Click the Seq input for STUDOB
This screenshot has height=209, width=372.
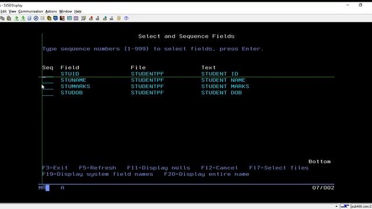[48, 93]
